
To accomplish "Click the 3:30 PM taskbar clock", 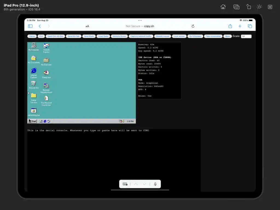I will click(130, 121).
